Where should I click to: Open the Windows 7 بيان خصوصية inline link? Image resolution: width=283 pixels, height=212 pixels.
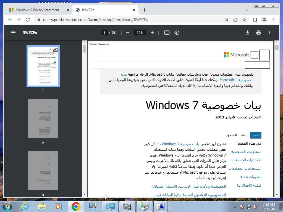(x=181, y=144)
